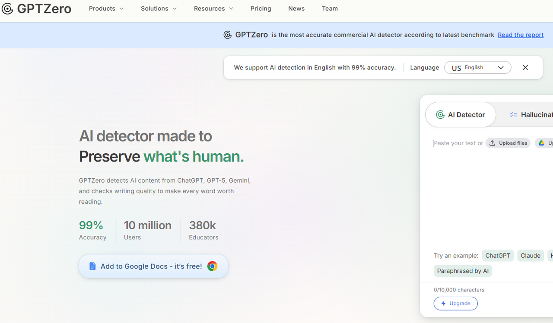Expand the Products menu

click(x=106, y=9)
